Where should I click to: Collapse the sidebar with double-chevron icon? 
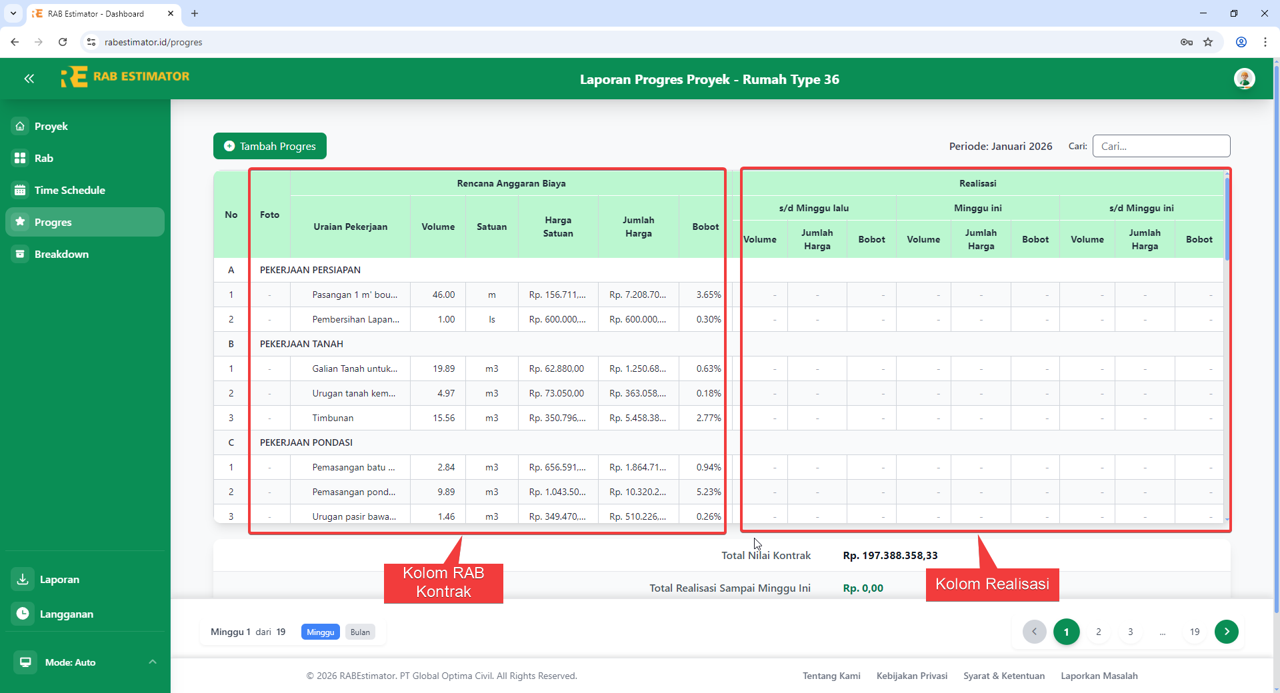point(29,79)
